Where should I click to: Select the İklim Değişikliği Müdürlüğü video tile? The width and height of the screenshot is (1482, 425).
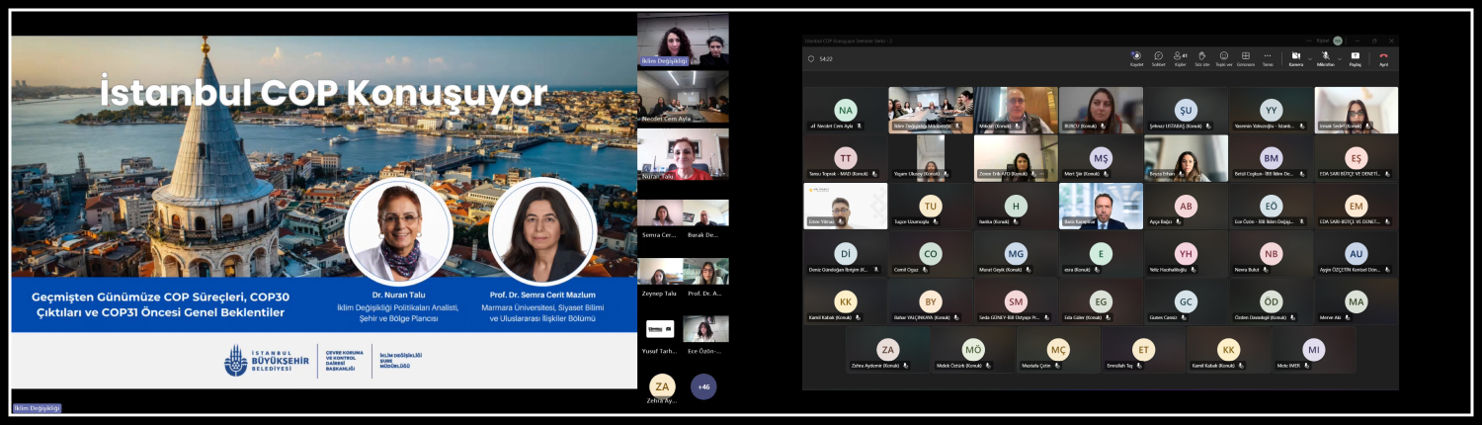coord(930,110)
